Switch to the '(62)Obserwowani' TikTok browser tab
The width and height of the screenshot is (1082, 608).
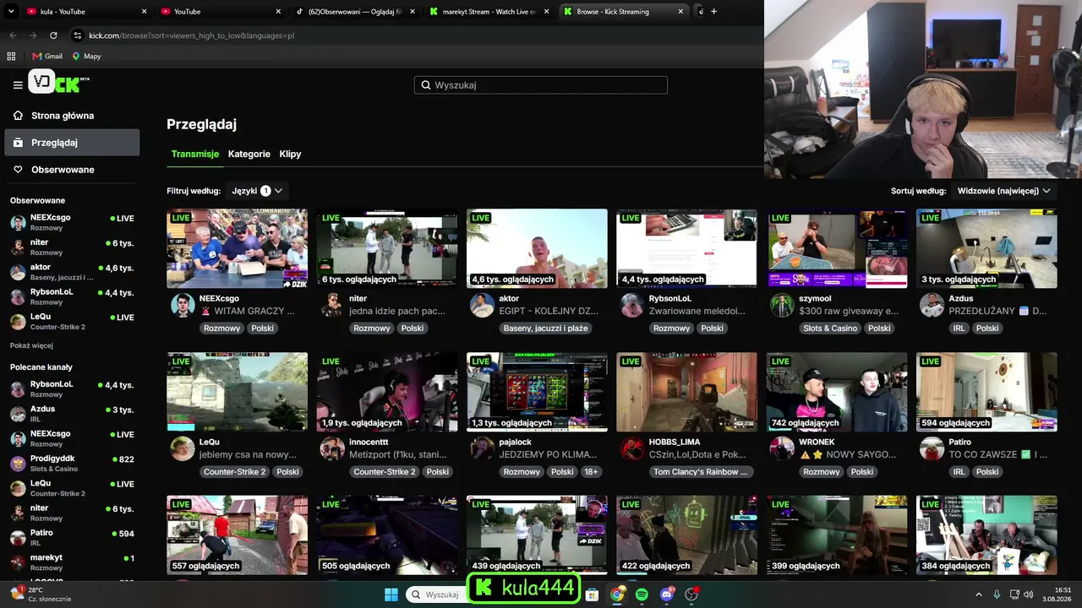[354, 12]
